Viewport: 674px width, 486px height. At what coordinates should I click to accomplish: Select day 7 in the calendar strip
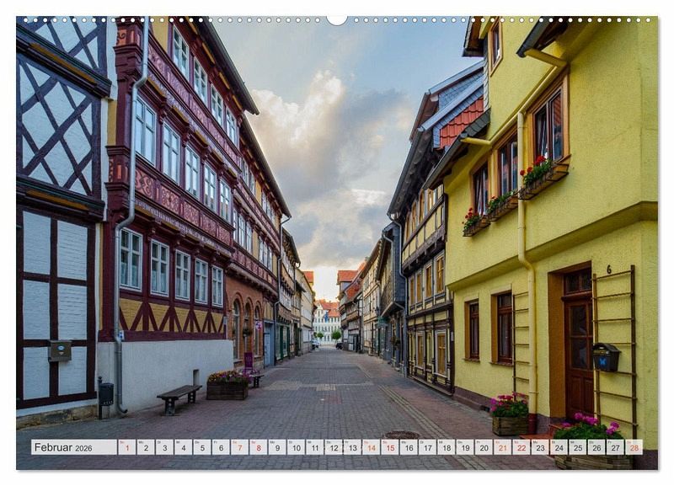(x=239, y=447)
